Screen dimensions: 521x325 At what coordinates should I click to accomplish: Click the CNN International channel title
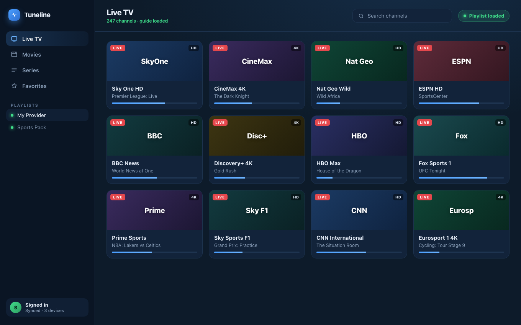340,238
